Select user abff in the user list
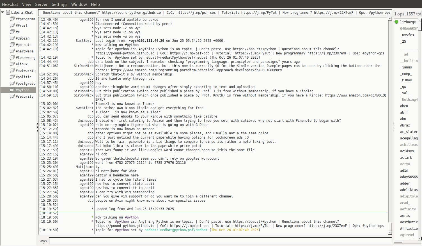The image size is (422, 246). pos(404,112)
